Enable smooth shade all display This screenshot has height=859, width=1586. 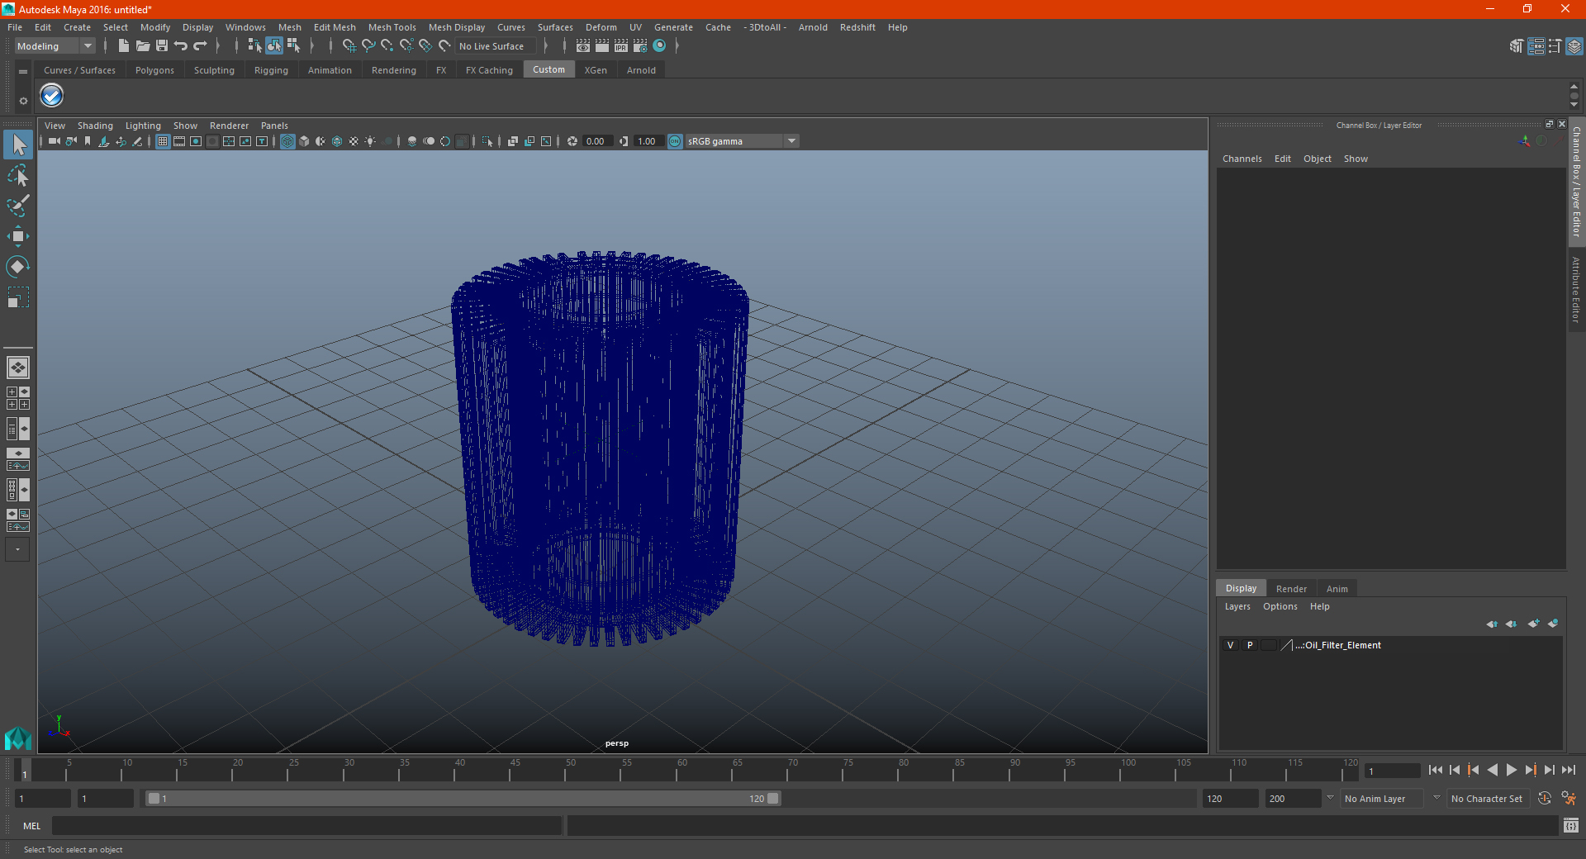pos(304,141)
